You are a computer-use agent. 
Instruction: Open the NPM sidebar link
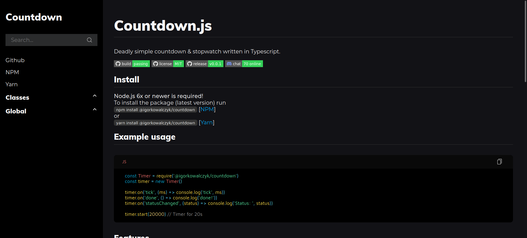tap(12, 72)
